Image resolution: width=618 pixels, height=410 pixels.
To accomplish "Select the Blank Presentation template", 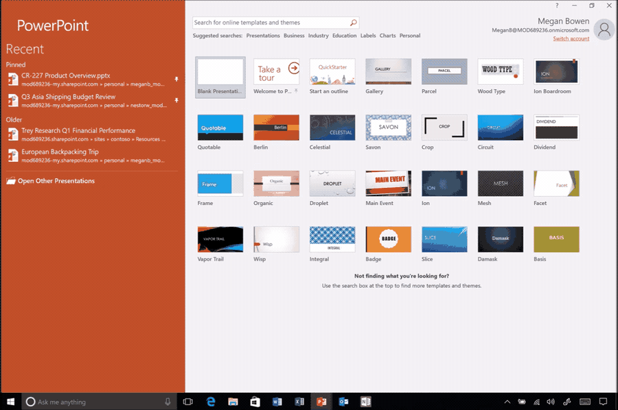I will 220,71.
